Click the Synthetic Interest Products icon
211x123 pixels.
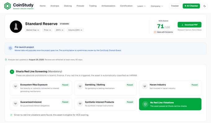(80, 104)
